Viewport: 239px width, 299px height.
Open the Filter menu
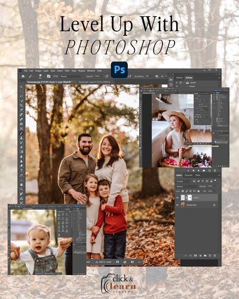coord(67,71)
